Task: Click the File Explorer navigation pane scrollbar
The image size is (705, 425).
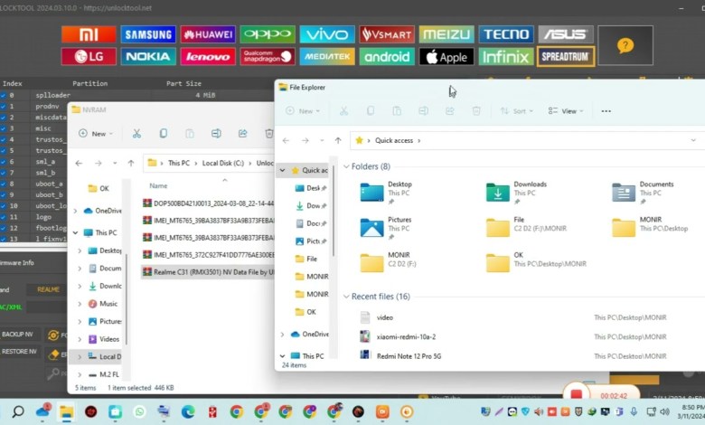Action: tap(334, 212)
